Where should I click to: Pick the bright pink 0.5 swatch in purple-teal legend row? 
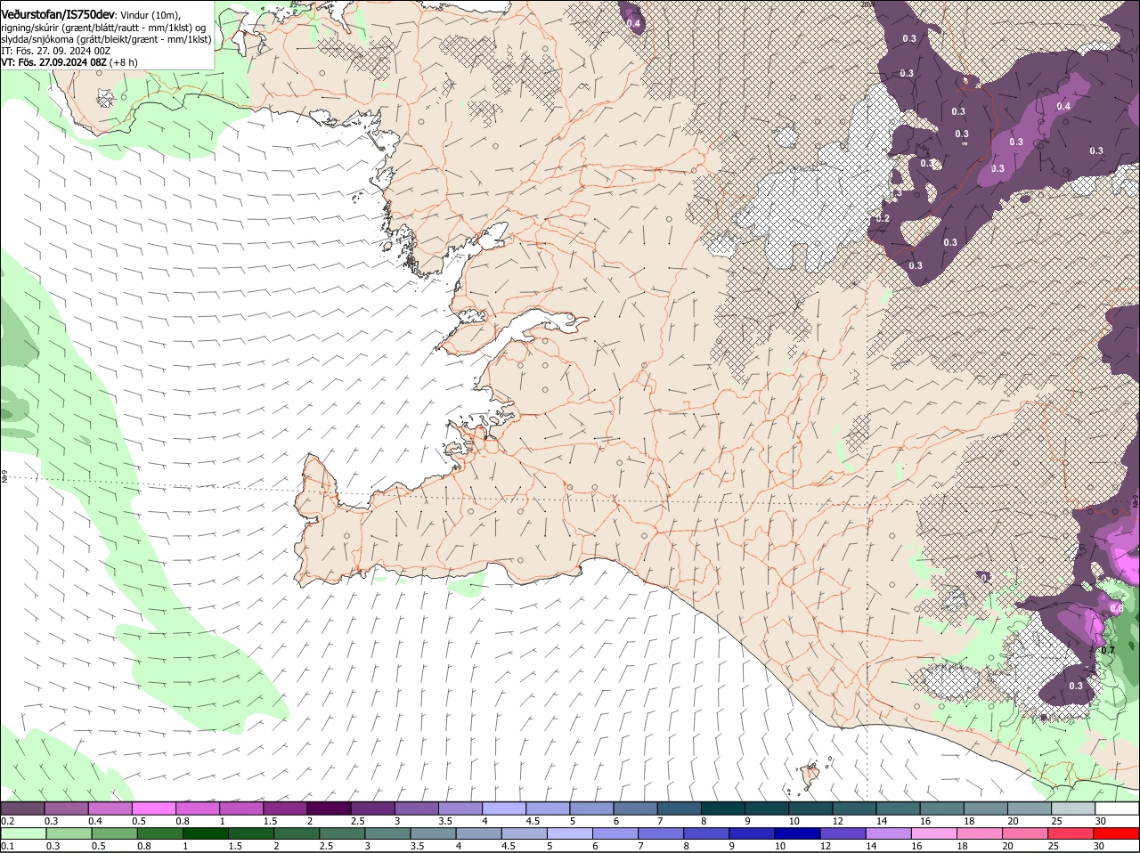tap(153, 808)
